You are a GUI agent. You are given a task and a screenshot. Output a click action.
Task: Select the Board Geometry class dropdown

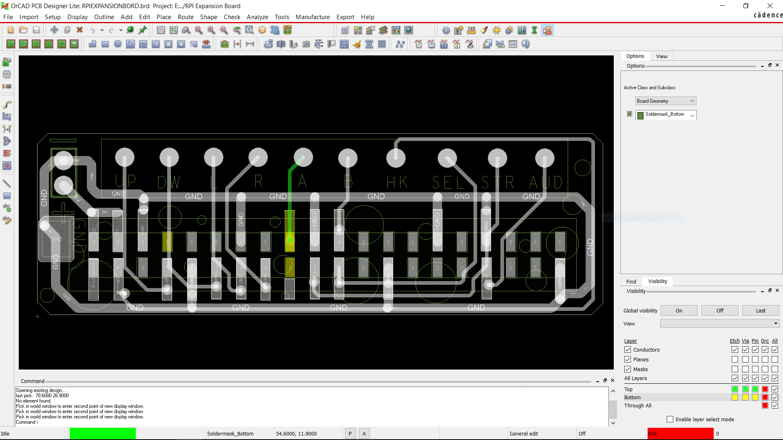tap(665, 101)
